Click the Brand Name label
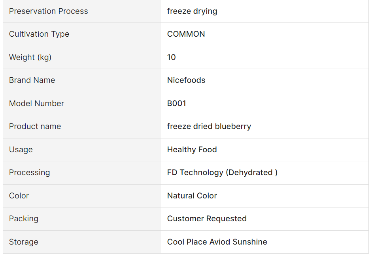The width and height of the screenshot is (372, 256). (x=32, y=80)
